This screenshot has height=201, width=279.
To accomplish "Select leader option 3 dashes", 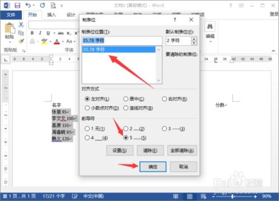I will (164, 129).
